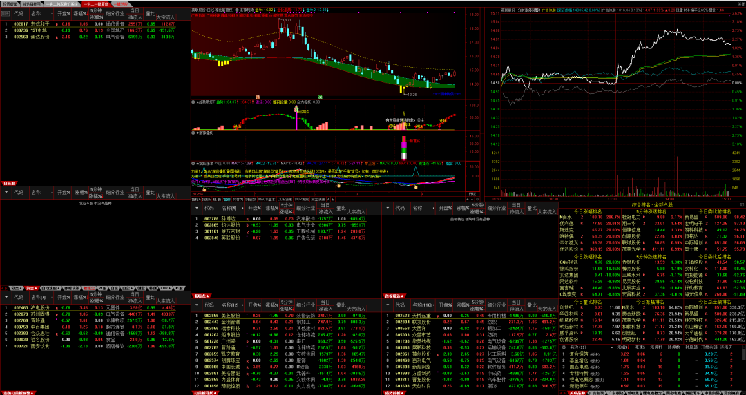Sort 自选股 table by 大宗流入 column header
Viewport: 746px width, 395px height.
[x=166, y=16]
